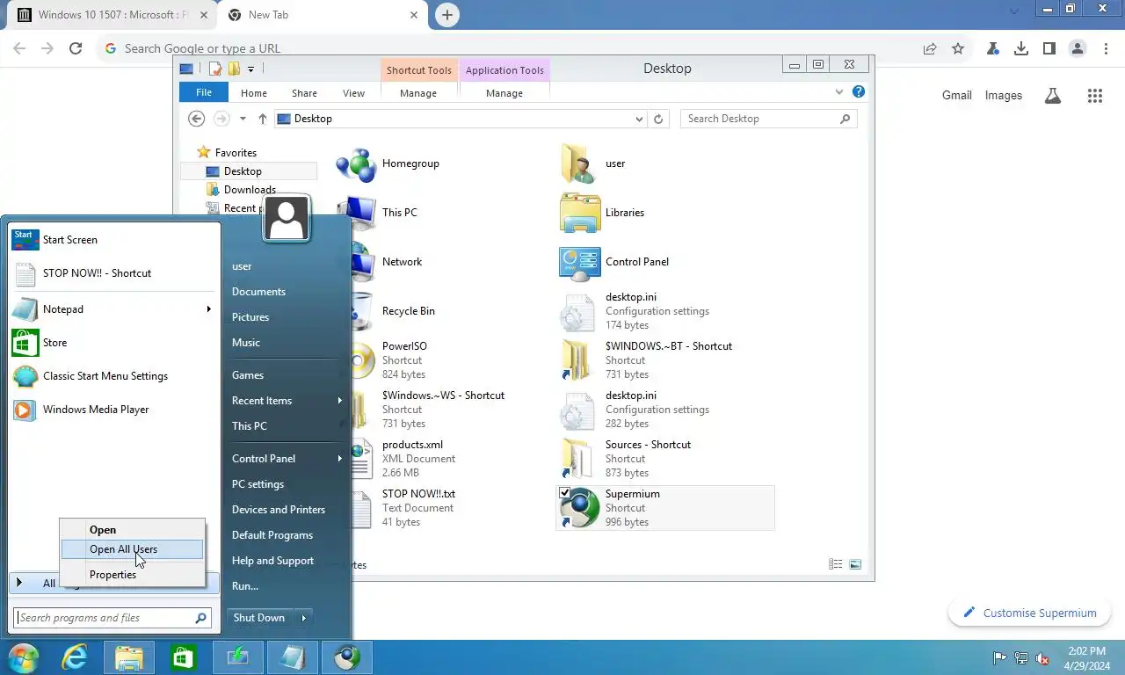Choose Properties in context menu
1125x675 pixels.
(132, 575)
